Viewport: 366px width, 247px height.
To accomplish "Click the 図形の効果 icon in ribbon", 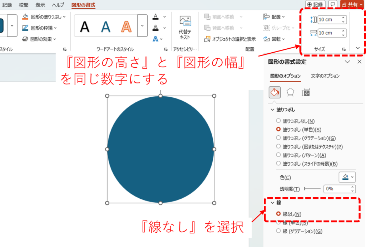I will (x=25, y=39).
